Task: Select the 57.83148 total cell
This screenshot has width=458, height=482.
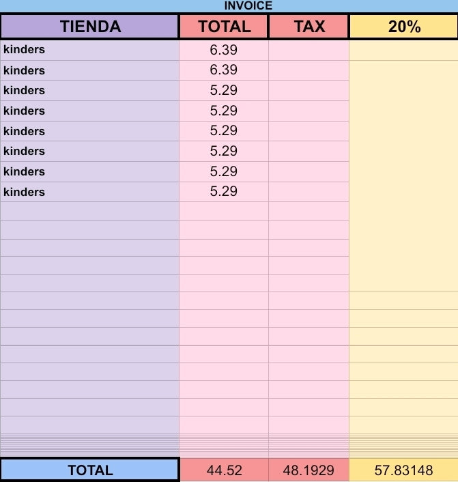Action: click(x=403, y=470)
